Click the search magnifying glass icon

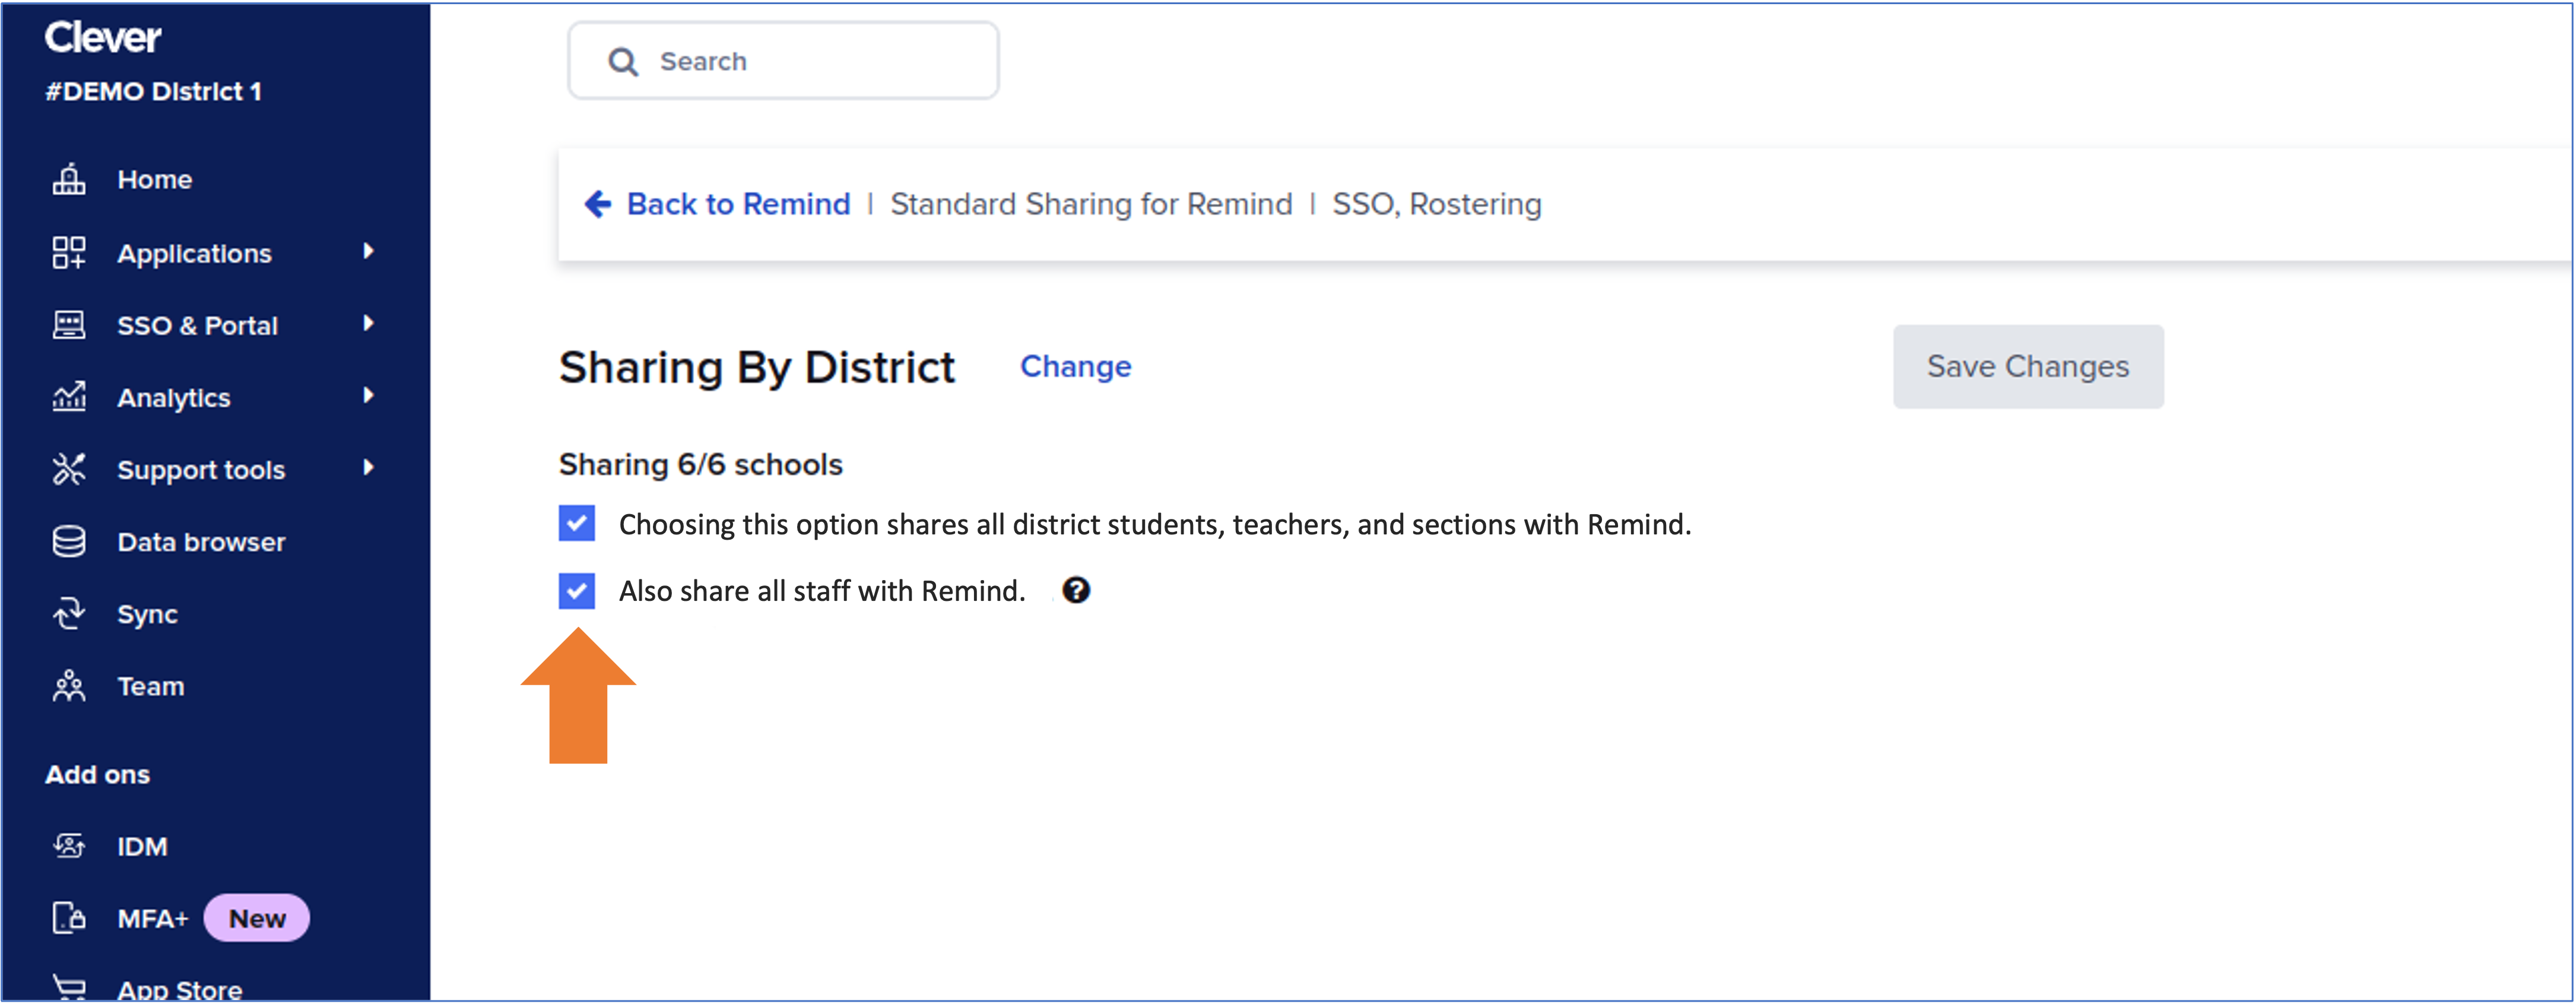pos(623,62)
